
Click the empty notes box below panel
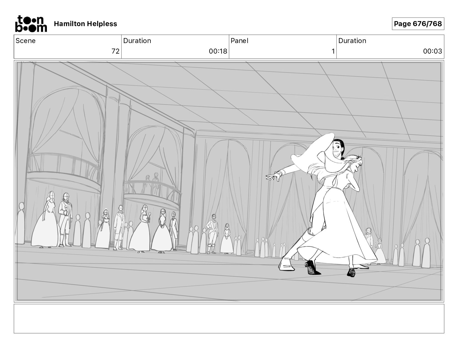[229, 319]
